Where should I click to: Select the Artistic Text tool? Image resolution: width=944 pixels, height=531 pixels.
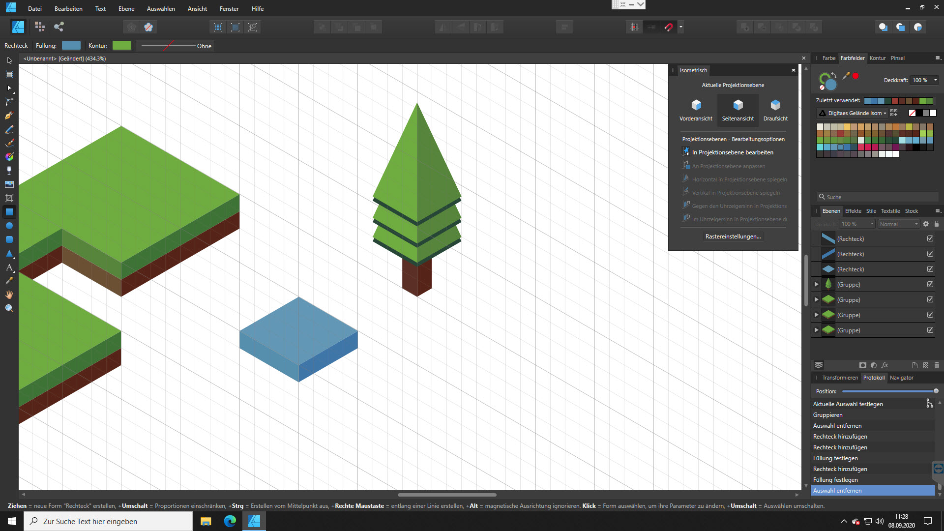tap(9, 267)
